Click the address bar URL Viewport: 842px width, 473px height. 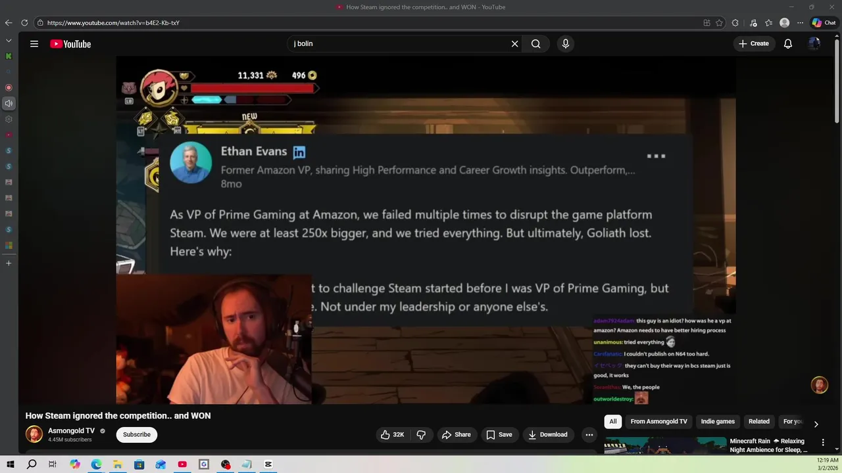coord(113,23)
